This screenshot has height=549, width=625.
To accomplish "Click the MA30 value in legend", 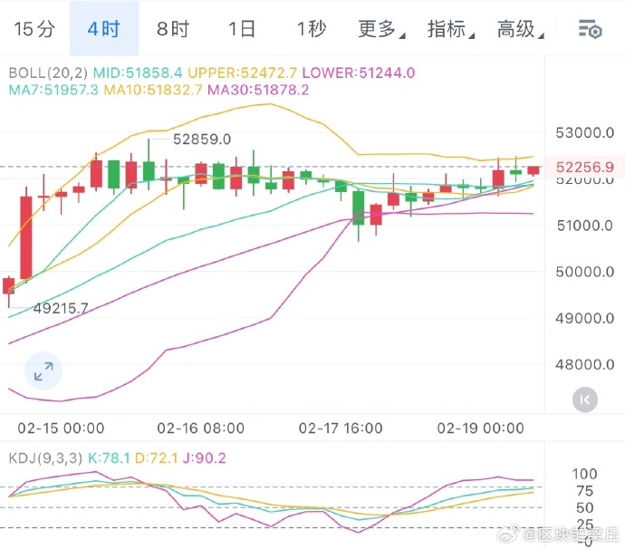I will (258, 90).
